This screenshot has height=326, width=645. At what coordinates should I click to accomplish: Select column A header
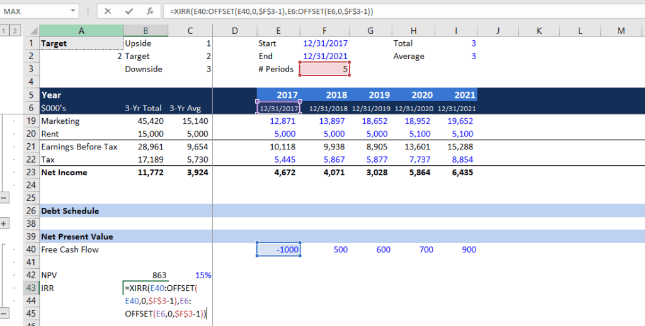[x=81, y=30]
